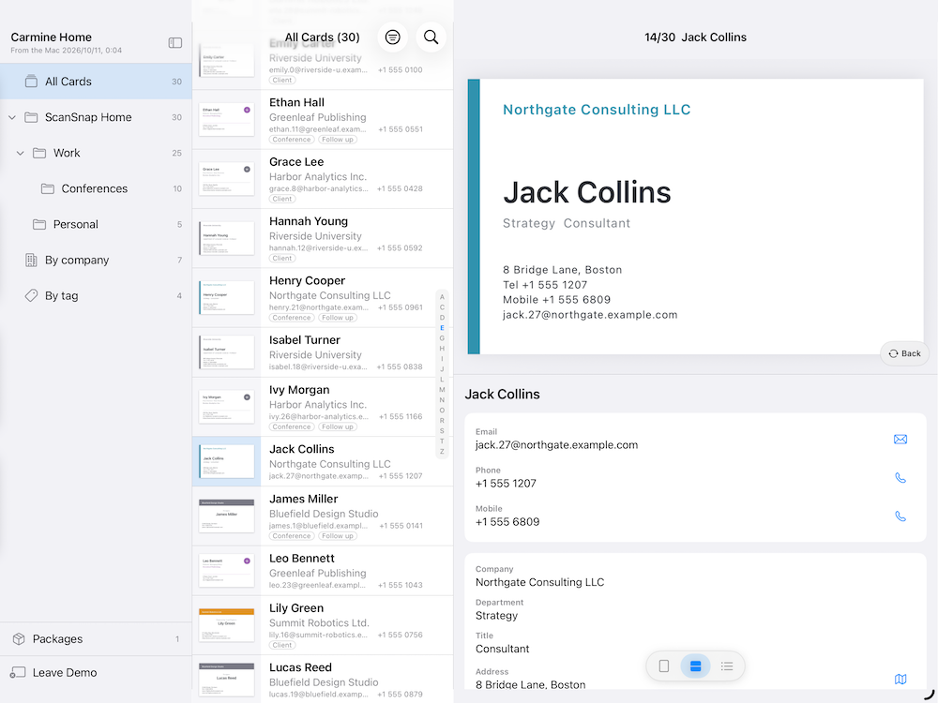Open the Personal folder
Viewport: 938px width, 703px height.
96,225
